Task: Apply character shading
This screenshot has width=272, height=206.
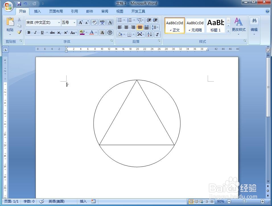Action: pos(102,33)
